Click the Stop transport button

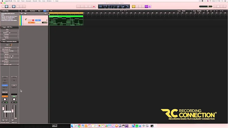pyautogui.click(x=86, y=7)
